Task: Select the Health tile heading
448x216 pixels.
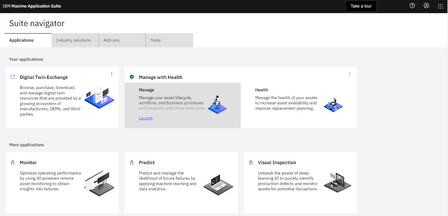Action: pyautogui.click(x=262, y=90)
